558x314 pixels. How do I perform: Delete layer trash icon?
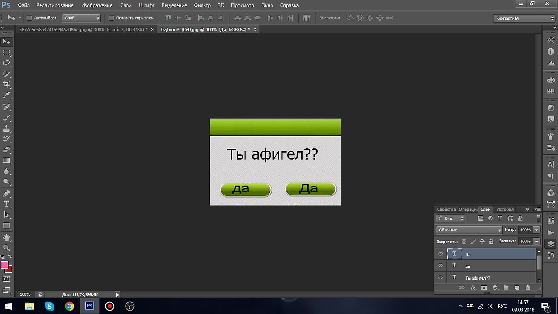[x=528, y=288]
